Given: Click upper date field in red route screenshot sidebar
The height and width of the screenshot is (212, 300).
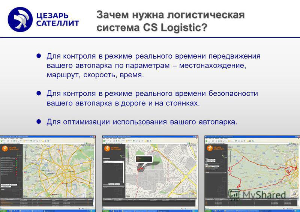Looking at the screenshot, I should [x=211, y=159].
